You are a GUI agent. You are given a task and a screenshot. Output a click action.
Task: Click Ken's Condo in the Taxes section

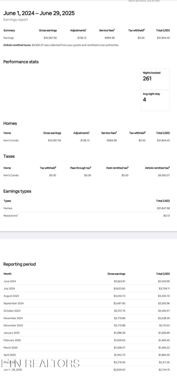pyautogui.click(x=11, y=175)
